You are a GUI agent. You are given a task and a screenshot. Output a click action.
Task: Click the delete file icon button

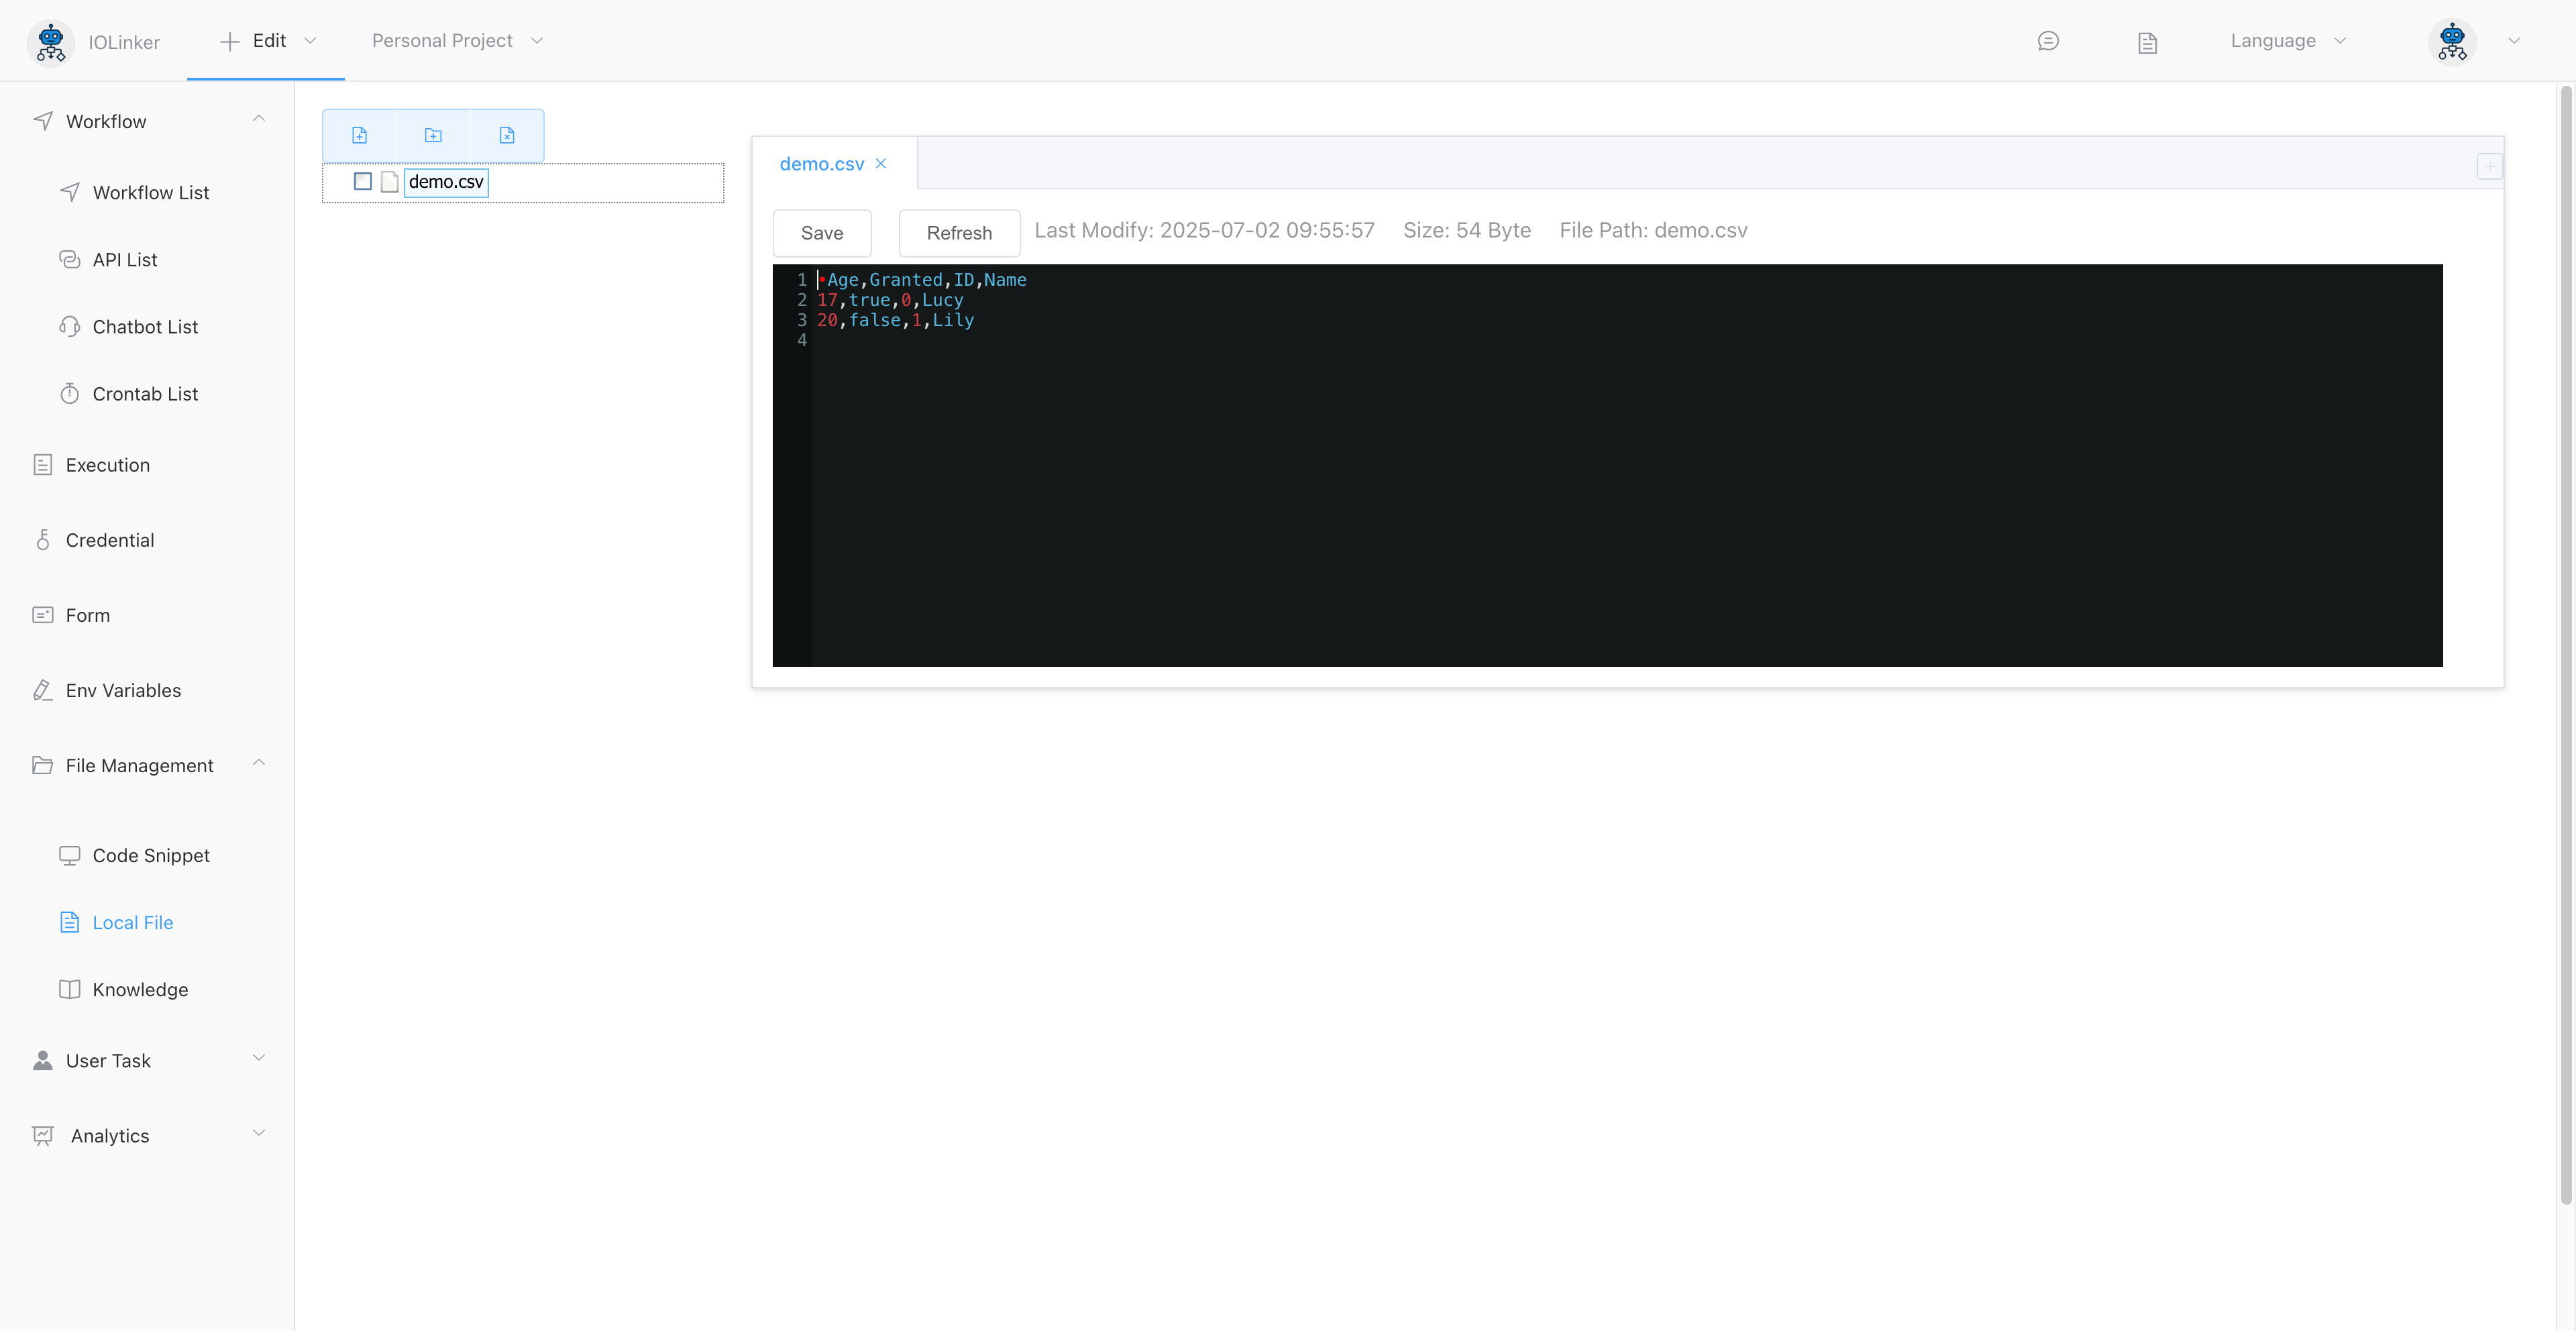point(507,135)
